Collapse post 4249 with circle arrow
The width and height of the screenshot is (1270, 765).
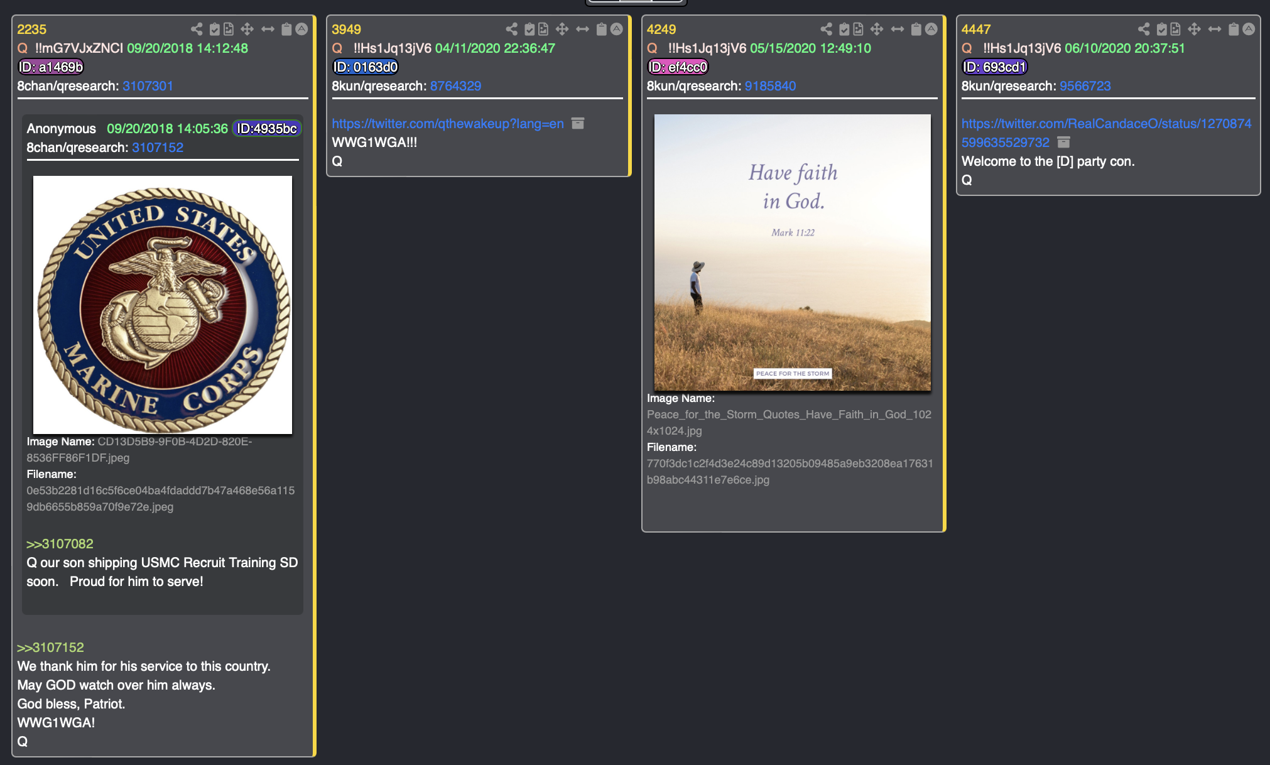[x=931, y=29]
